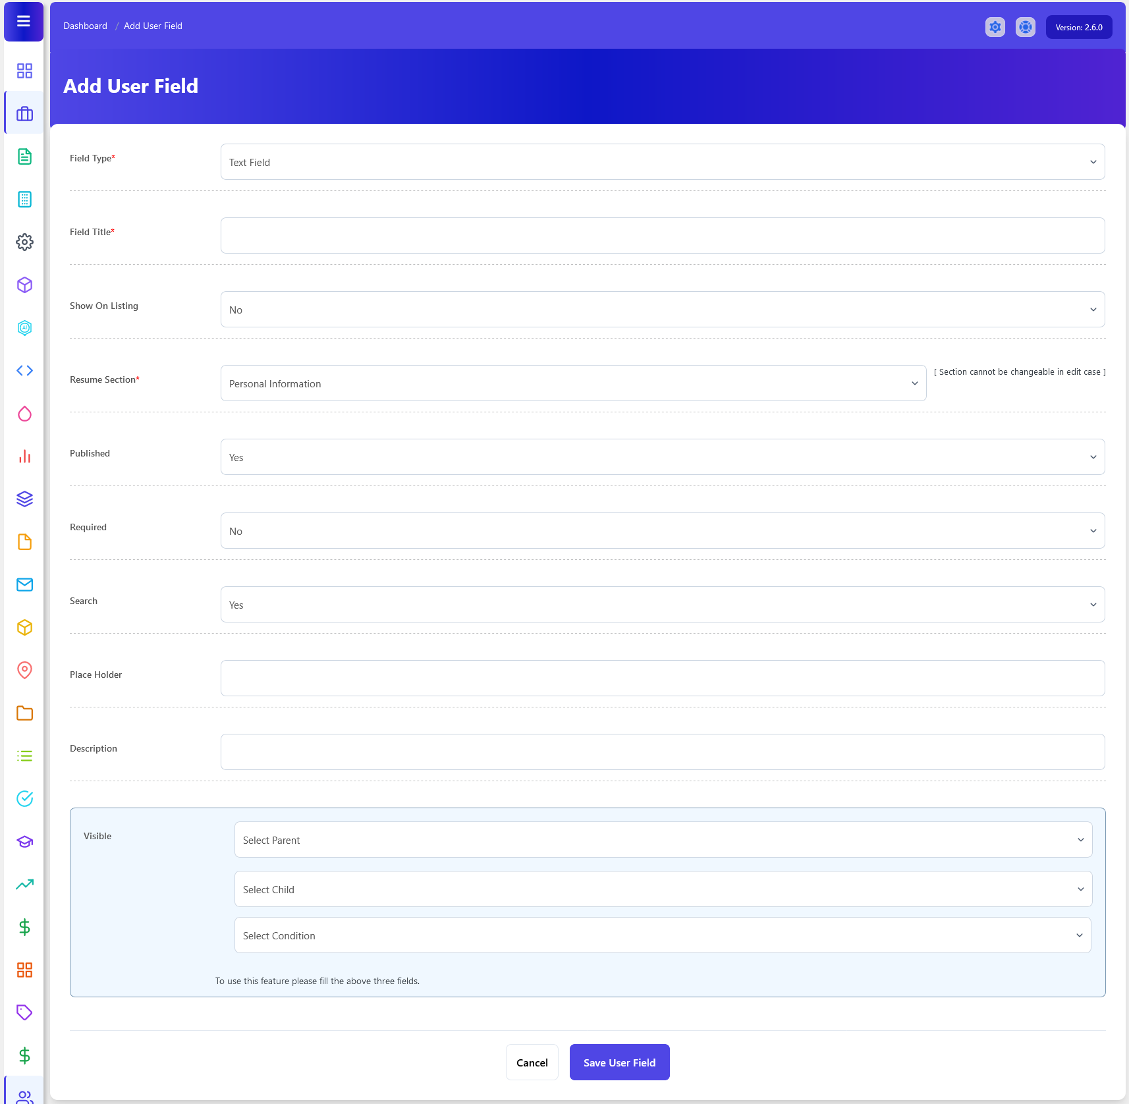
Task: Expand the Resume Section dropdown
Action: tap(573, 383)
